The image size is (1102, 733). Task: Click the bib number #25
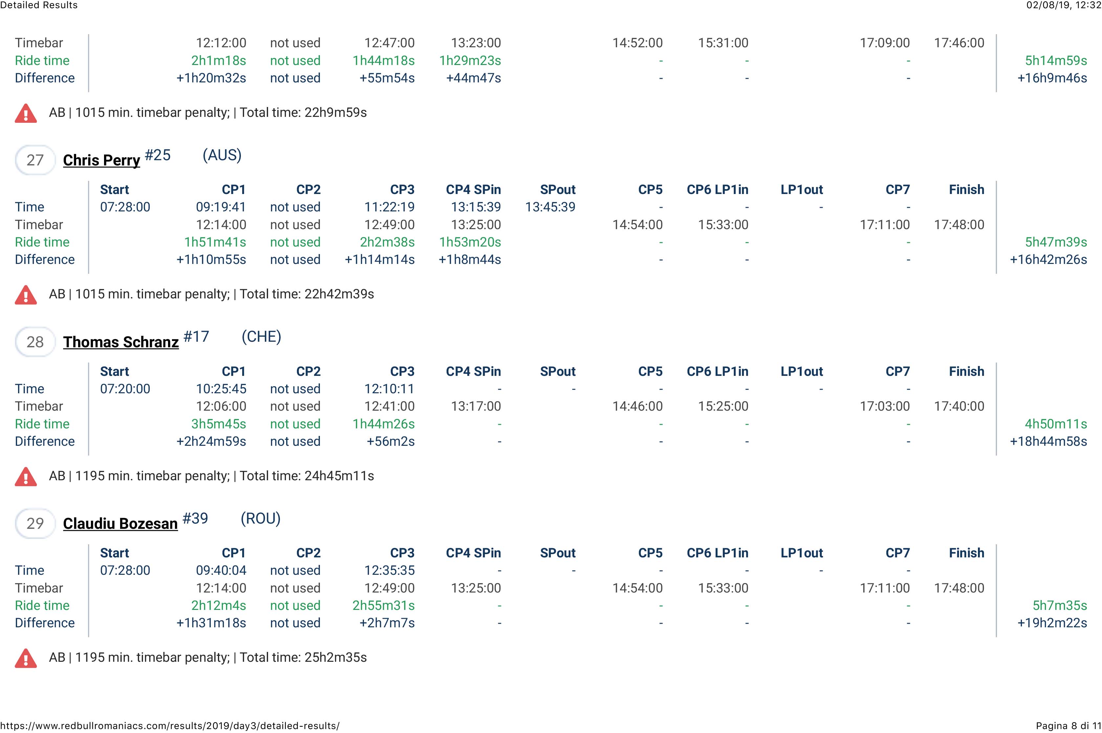158,155
